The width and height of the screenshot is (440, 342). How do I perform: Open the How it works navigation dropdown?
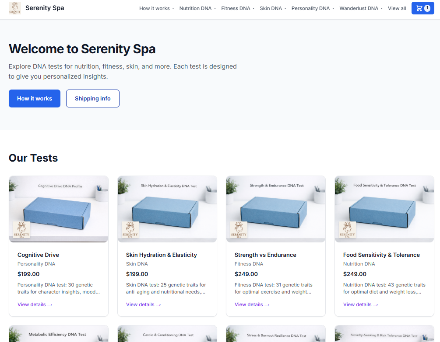coord(154,8)
